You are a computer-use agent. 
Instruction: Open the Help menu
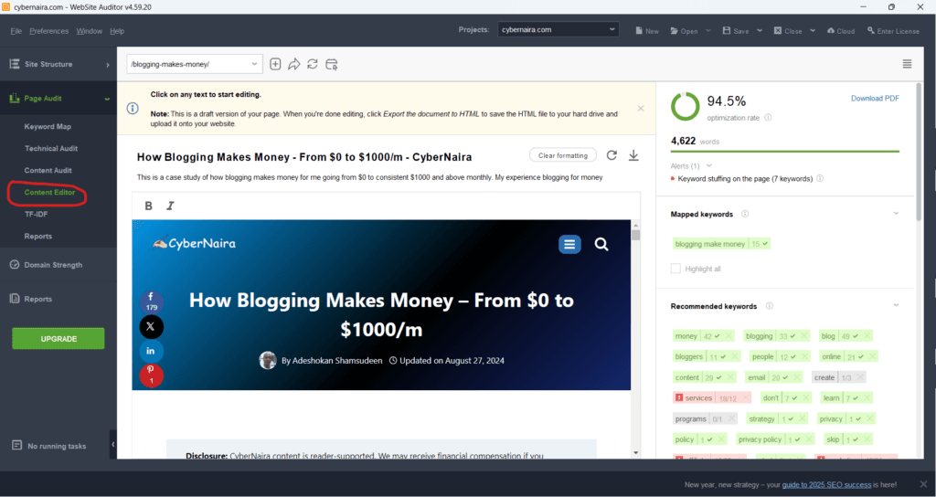[x=117, y=31]
